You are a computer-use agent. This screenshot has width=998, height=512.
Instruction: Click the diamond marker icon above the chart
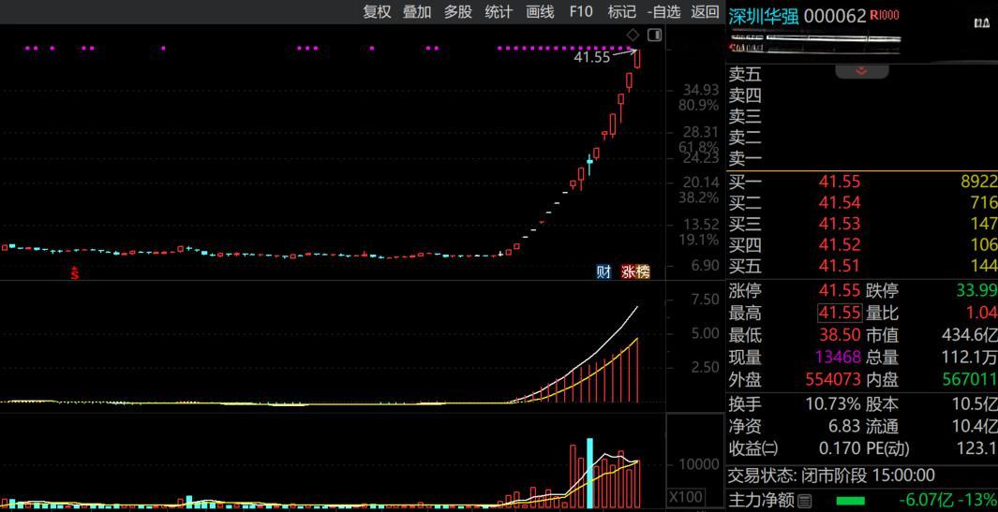(x=633, y=35)
